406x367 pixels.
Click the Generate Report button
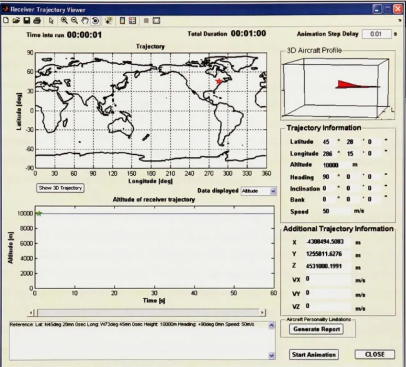[x=317, y=329]
